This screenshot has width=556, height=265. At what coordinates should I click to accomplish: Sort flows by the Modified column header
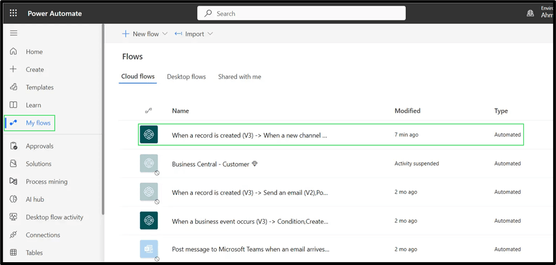point(407,111)
